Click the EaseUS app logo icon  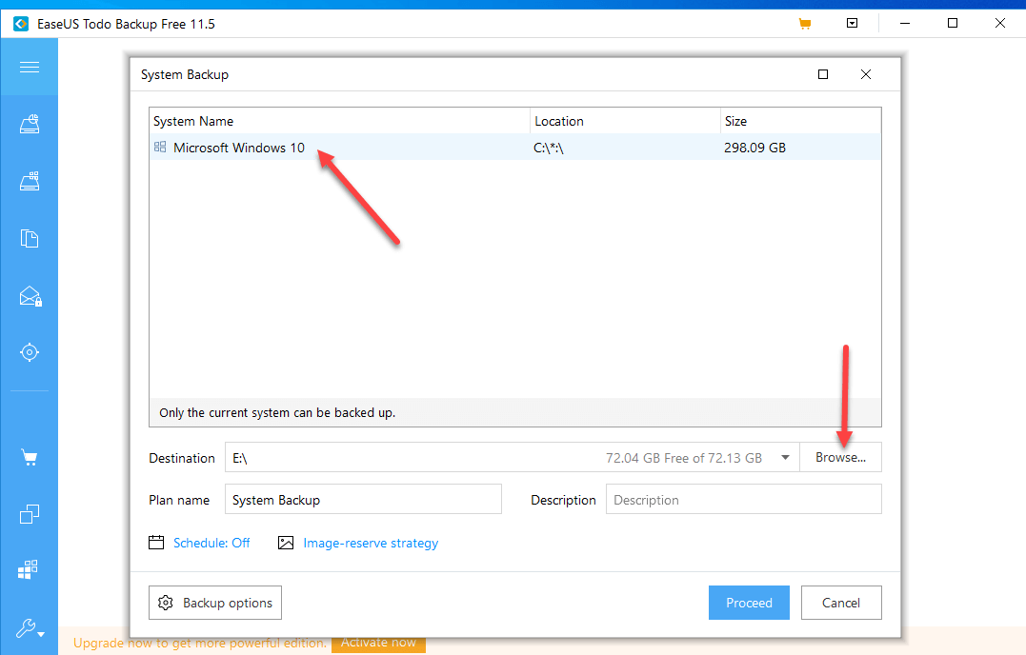pos(21,24)
